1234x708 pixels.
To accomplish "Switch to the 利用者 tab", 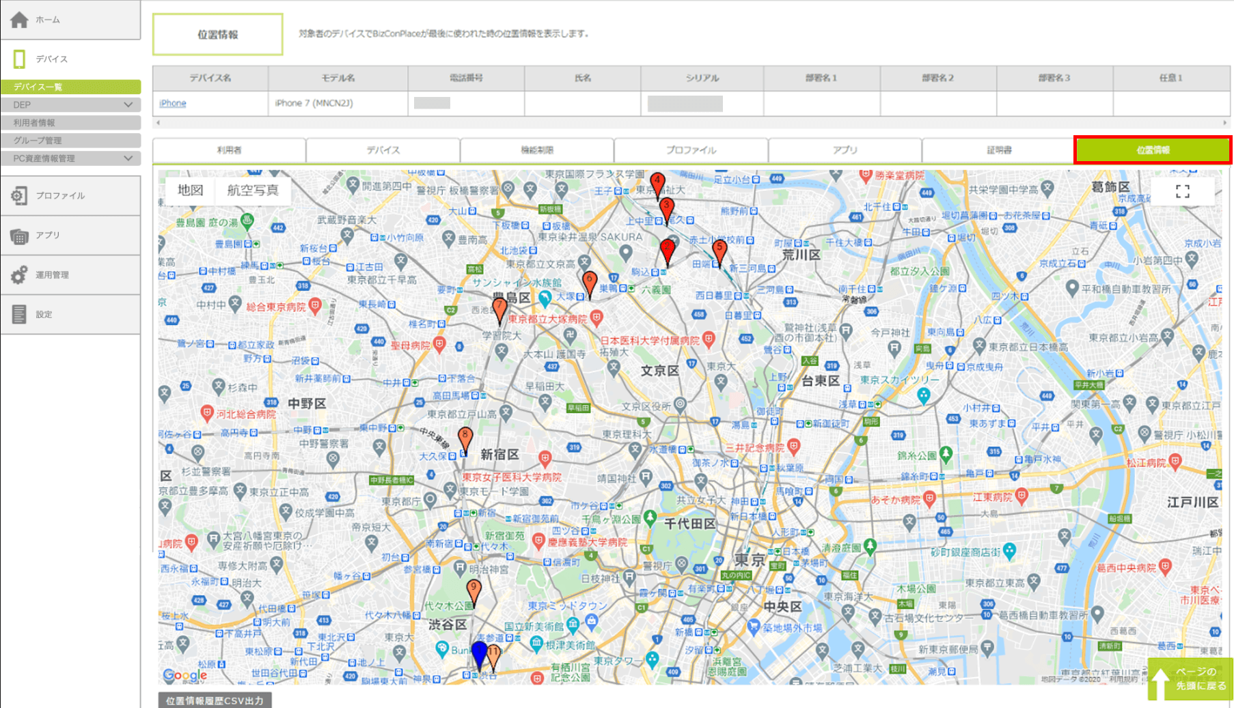I will pos(229,150).
